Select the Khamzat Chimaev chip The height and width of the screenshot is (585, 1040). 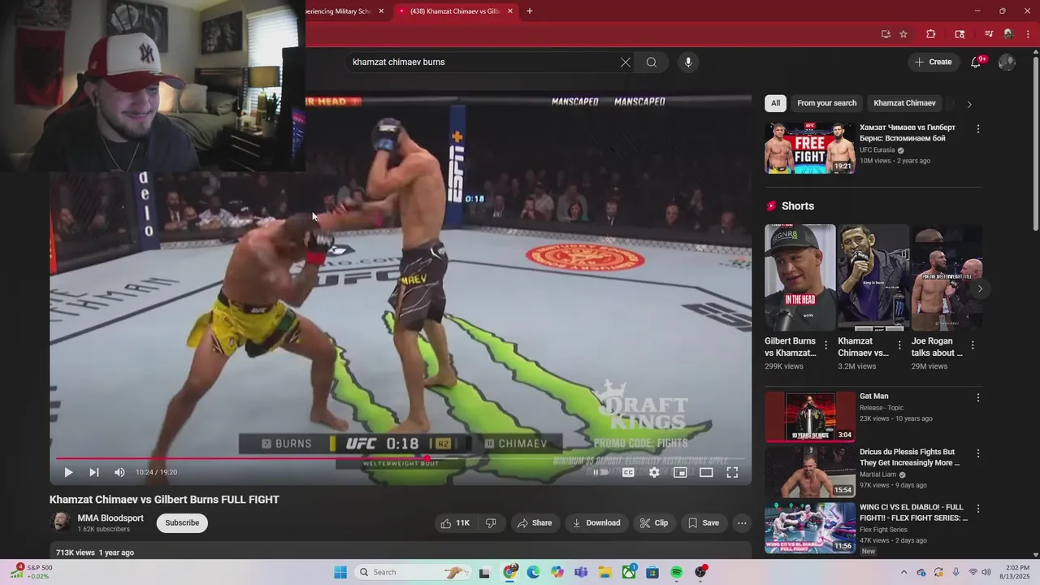(x=904, y=103)
